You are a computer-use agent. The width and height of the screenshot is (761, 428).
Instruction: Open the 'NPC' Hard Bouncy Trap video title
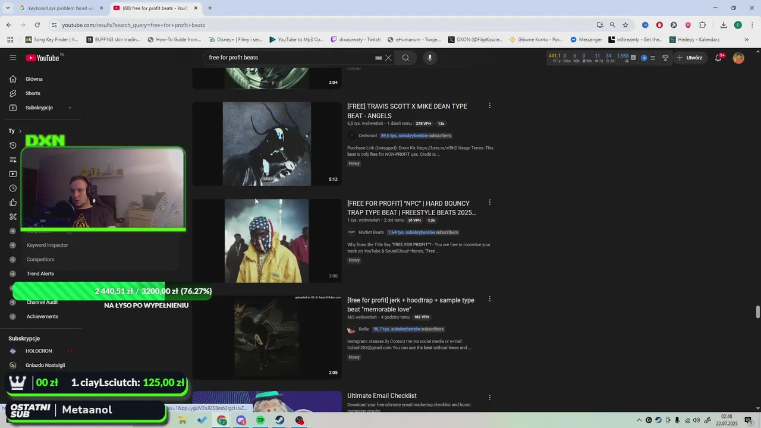411,207
